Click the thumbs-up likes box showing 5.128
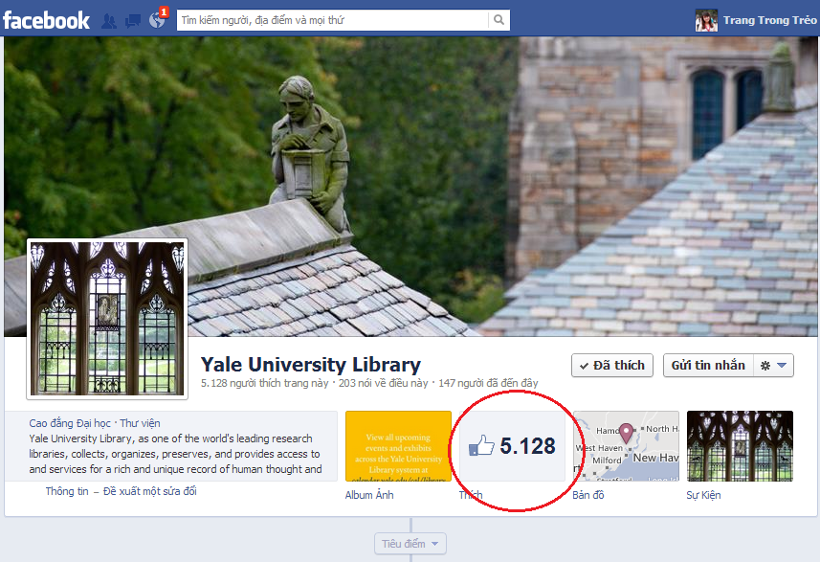This screenshot has width=820, height=562. click(512, 446)
